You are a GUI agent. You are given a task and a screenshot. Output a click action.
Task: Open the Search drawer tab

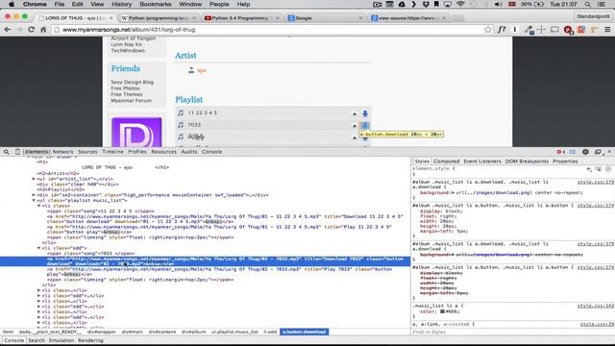[37, 340]
